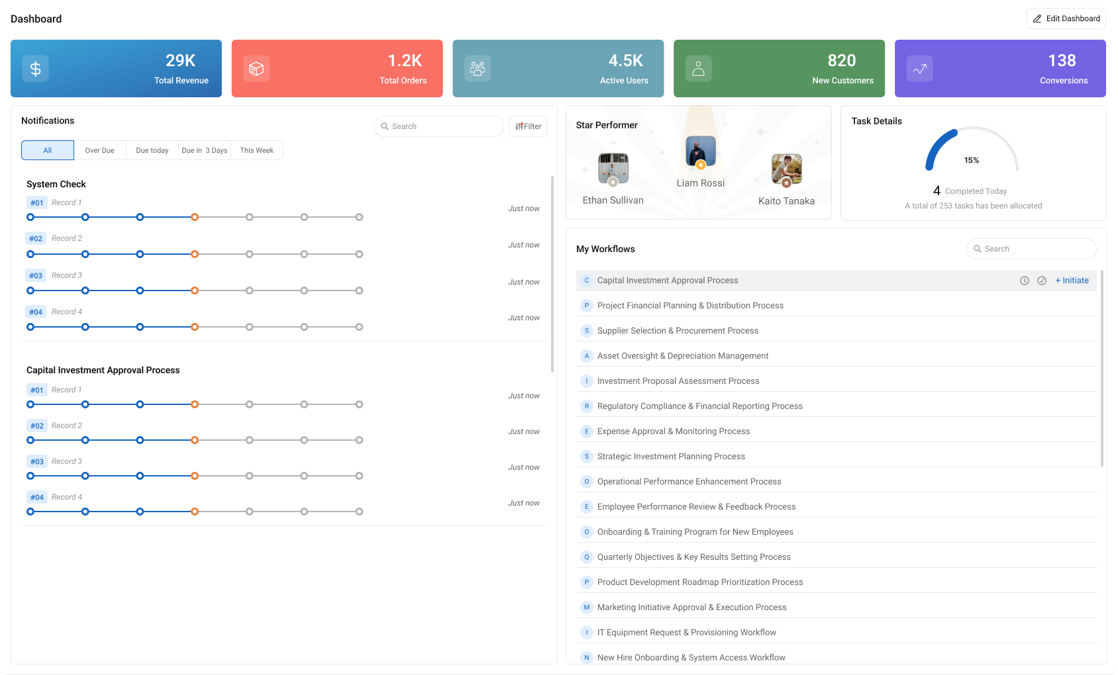The width and height of the screenshot is (1118, 675).
Task: Switch to the This Week tab
Action: (x=257, y=150)
